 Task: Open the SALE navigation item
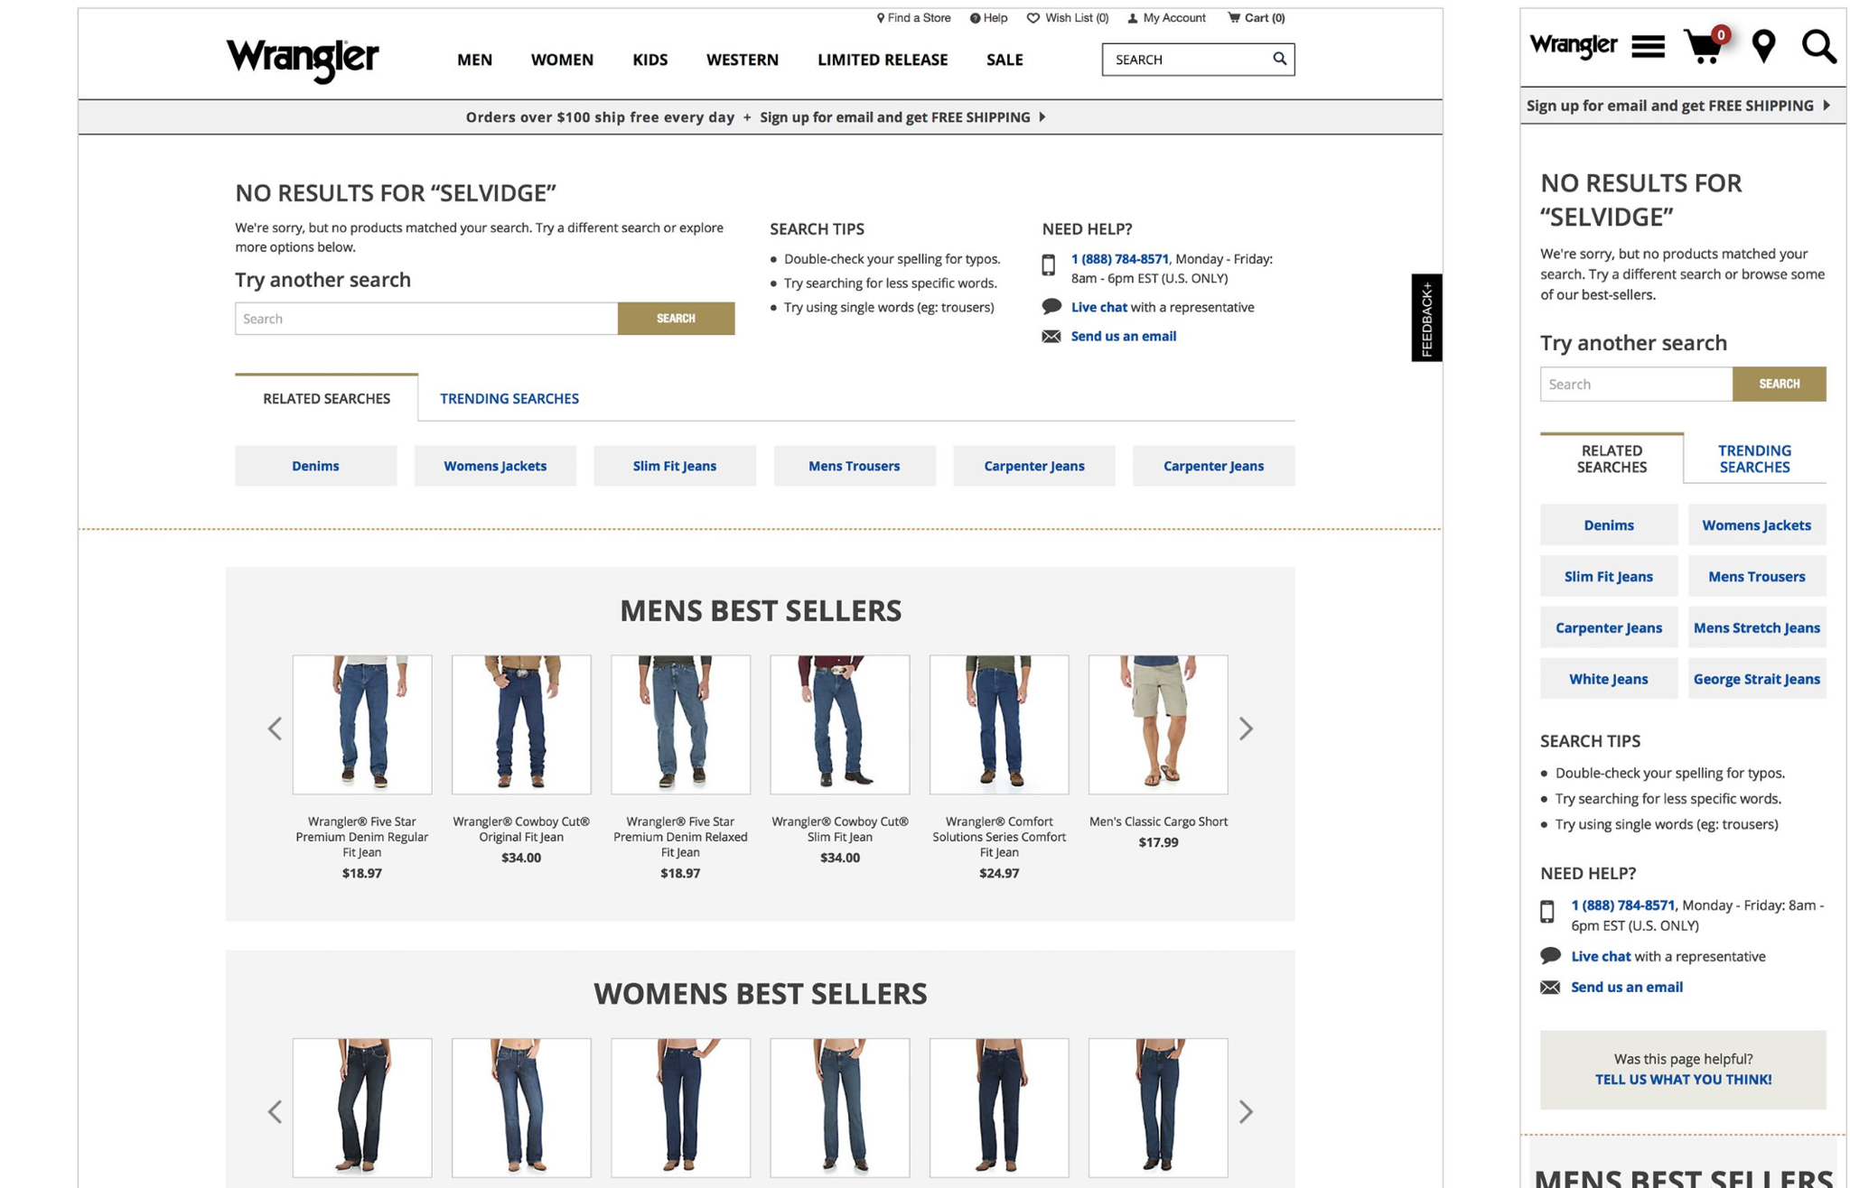point(1004,60)
